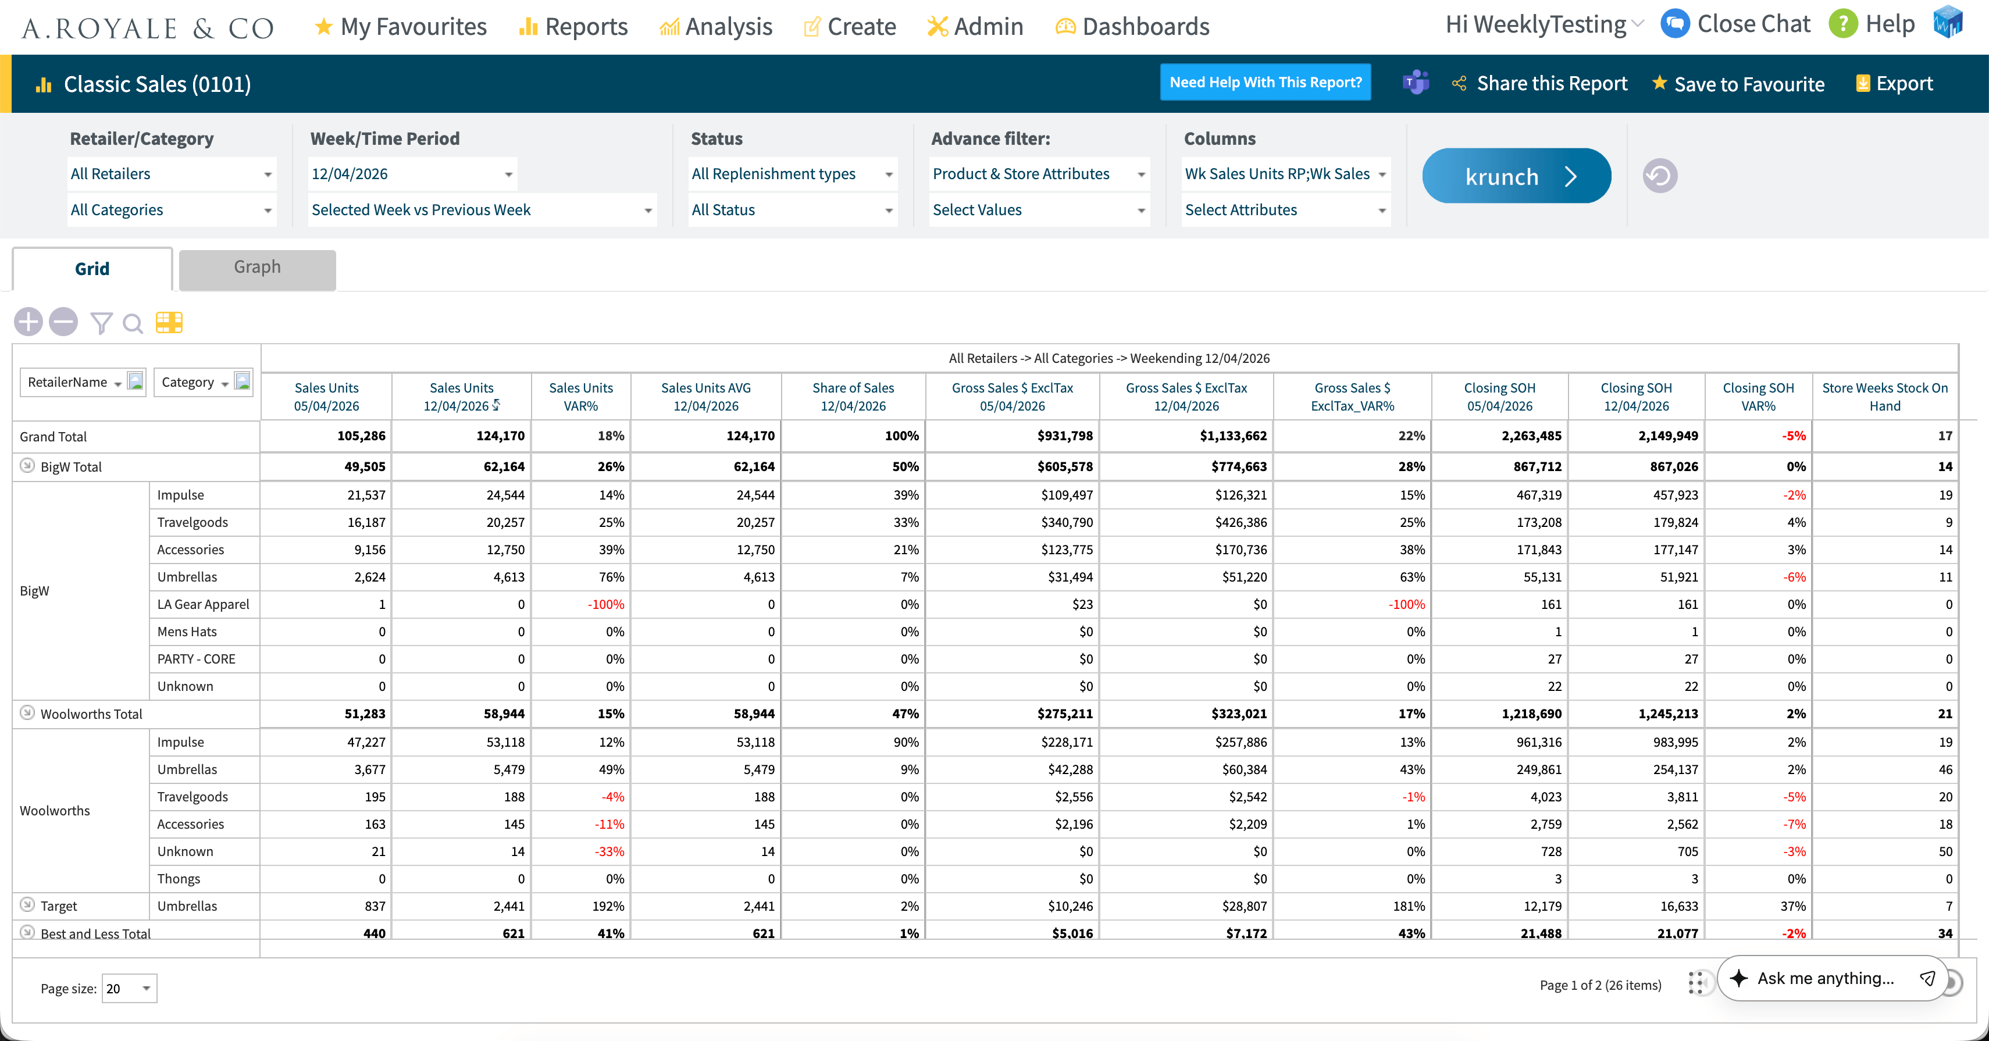
Task: Share report via Microsoft Teams icon
Action: coord(1416,83)
